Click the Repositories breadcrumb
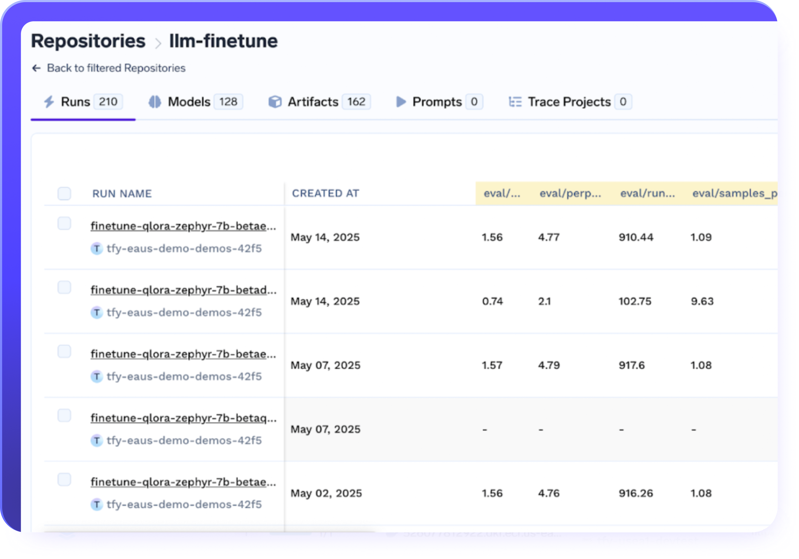Viewport: 799px width, 559px height. [x=88, y=41]
